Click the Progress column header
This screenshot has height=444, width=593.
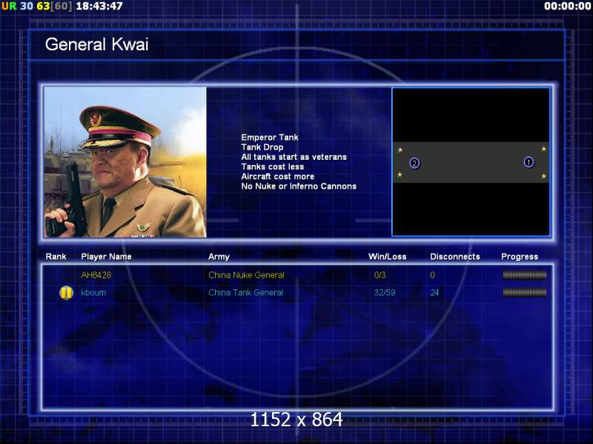tap(520, 257)
